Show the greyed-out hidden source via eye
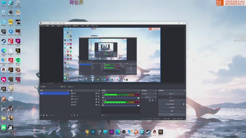 tap(96, 96)
